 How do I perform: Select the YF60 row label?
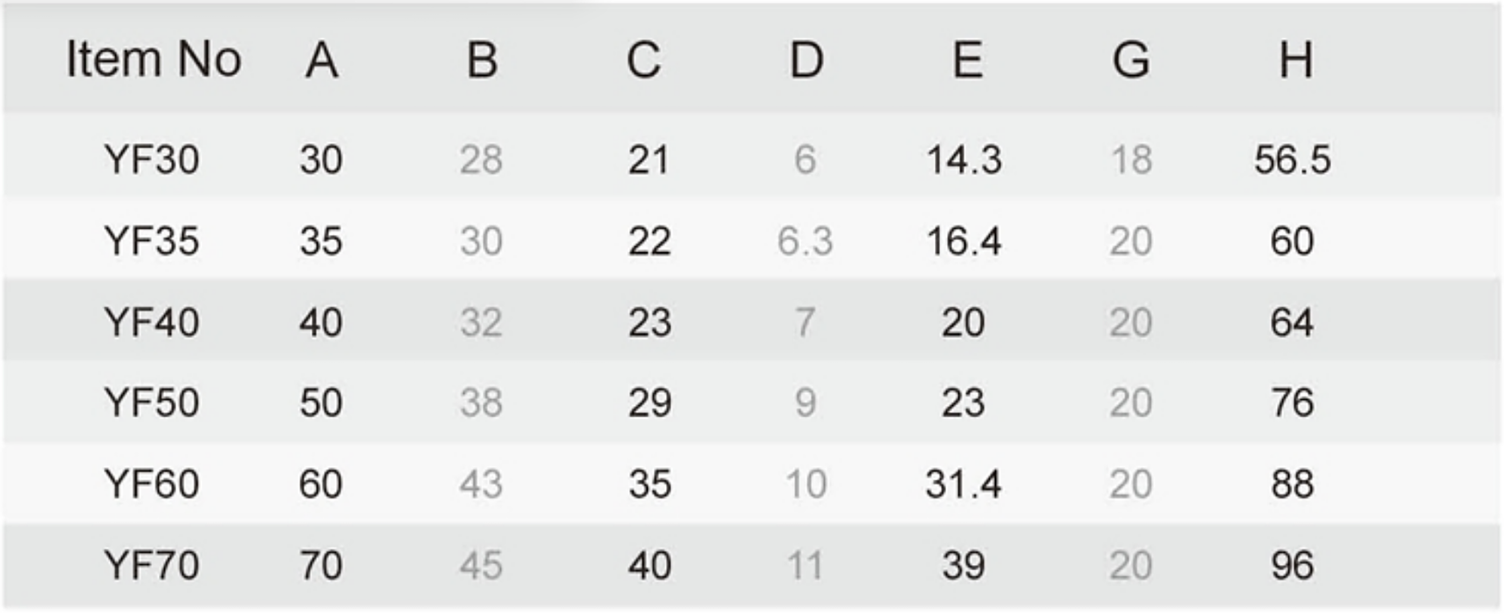(x=152, y=483)
